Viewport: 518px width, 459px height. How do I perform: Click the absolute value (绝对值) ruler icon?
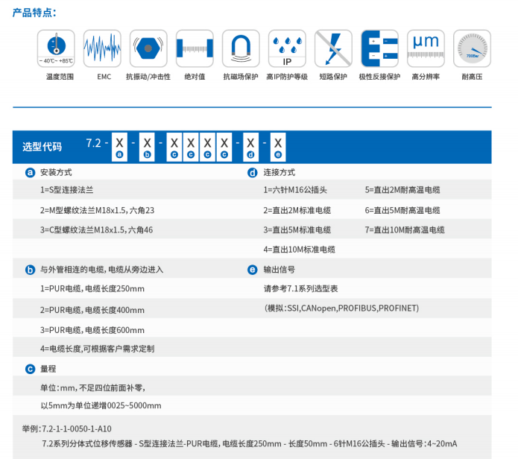click(x=195, y=48)
